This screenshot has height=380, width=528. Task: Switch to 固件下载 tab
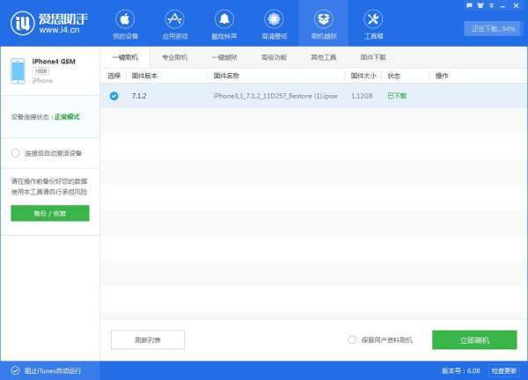pyautogui.click(x=373, y=57)
